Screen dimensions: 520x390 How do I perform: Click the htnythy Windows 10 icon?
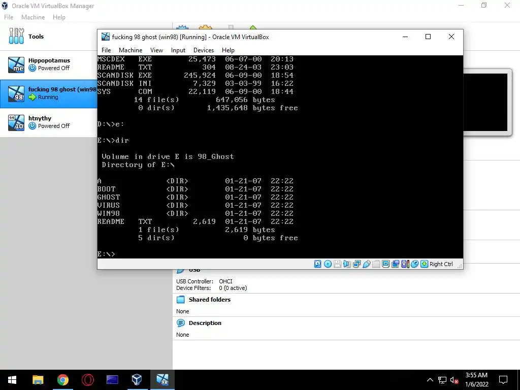[x=16, y=122]
